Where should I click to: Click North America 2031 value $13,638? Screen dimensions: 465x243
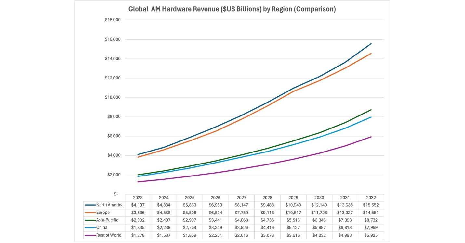pos(345,205)
